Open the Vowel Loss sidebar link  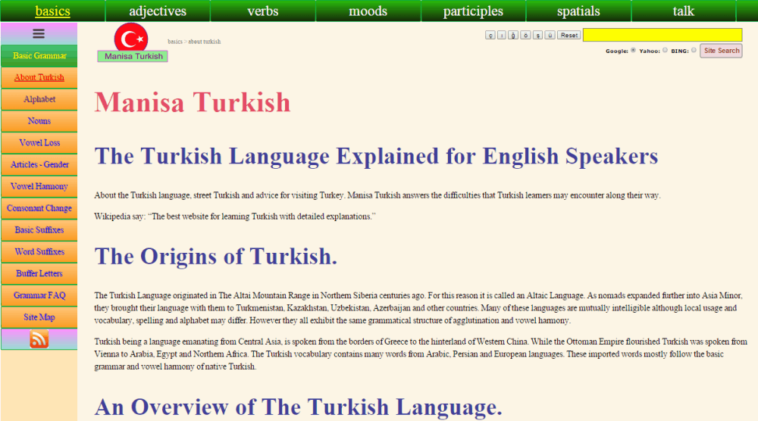pyautogui.click(x=39, y=143)
